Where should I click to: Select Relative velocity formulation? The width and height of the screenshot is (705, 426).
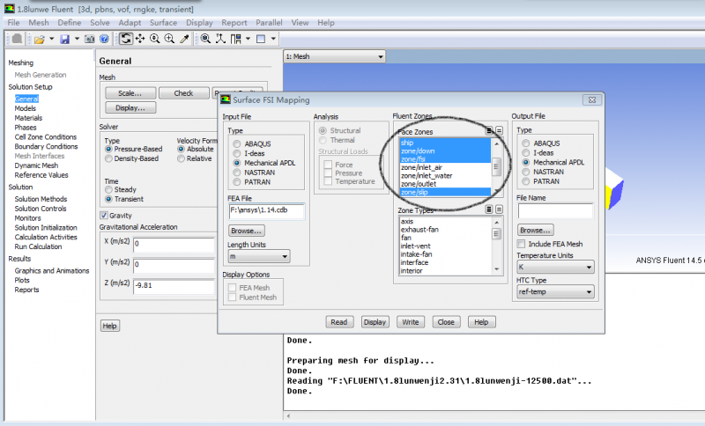(181, 159)
